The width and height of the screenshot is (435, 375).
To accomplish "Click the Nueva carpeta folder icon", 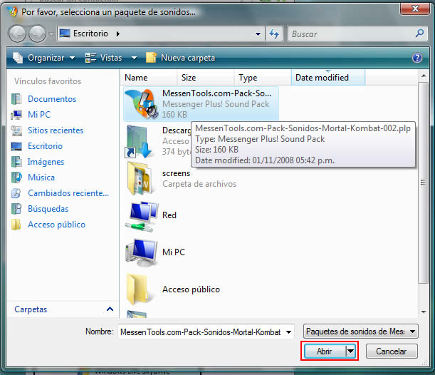I will click(151, 58).
